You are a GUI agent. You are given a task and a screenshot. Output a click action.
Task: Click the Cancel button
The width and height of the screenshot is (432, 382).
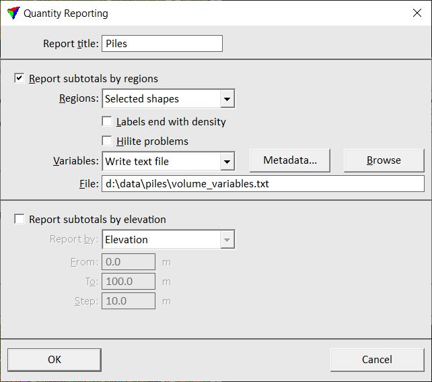(377, 360)
